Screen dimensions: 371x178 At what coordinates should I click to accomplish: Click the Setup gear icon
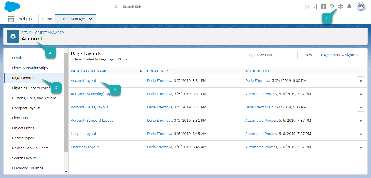tap(340, 7)
